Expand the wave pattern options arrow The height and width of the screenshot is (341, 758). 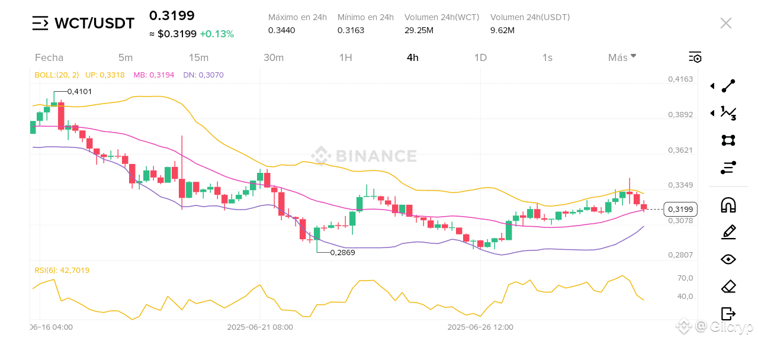[x=712, y=113]
